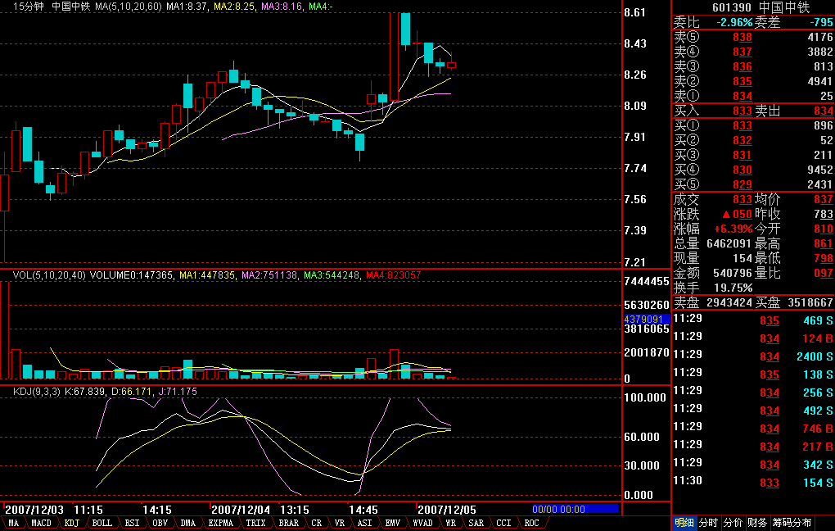Screen dimensions: 835x531
Task: Select the BOLL indicator tab
Action: coord(102,523)
